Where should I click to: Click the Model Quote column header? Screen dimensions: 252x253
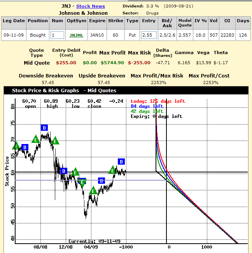(185, 23)
